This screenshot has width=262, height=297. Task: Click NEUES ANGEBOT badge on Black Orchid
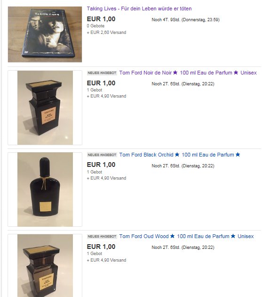pos(102,155)
